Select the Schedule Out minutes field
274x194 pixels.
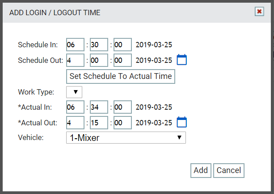(x=99, y=60)
